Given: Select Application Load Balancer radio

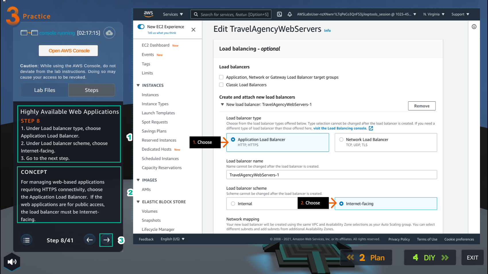Looking at the screenshot, I should point(233,139).
